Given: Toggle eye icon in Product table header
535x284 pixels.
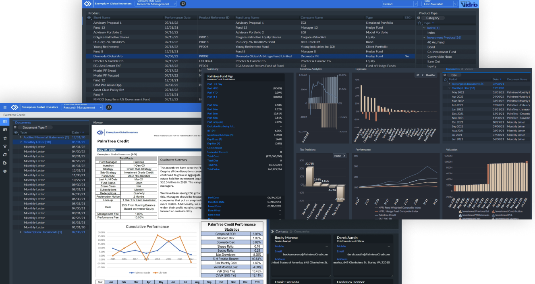Looking at the screenshot, I should pyautogui.click(x=89, y=18).
